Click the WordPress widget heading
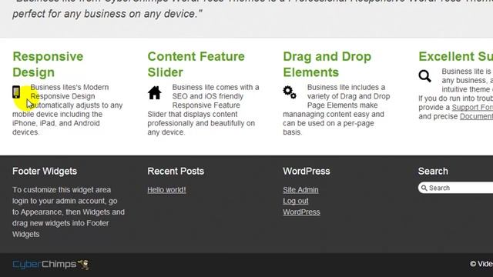Screen dimensions: 493x277 click(x=307, y=171)
